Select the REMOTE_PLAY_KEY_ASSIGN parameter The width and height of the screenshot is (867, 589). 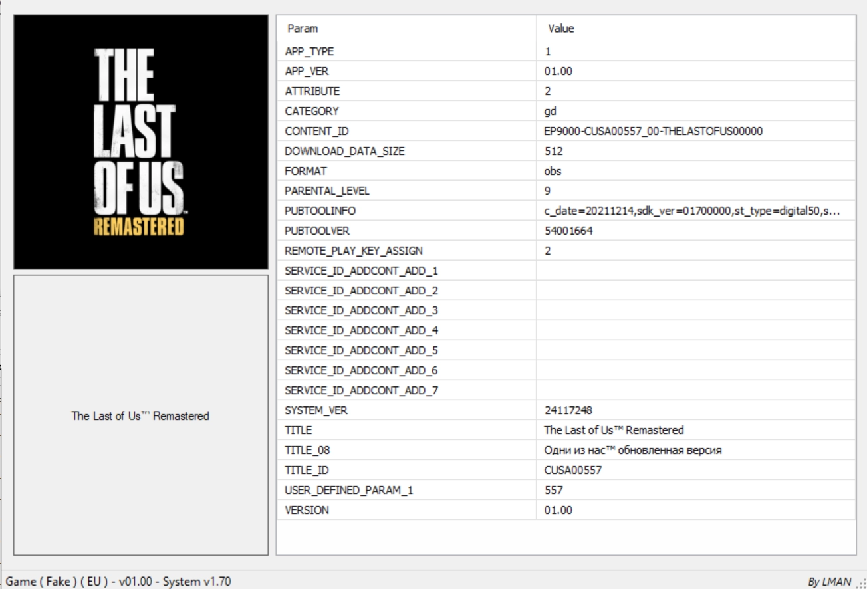point(353,251)
